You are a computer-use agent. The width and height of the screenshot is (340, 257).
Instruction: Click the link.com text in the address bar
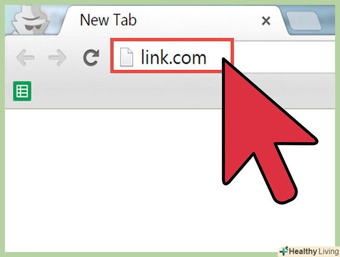(x=173, y=57)
